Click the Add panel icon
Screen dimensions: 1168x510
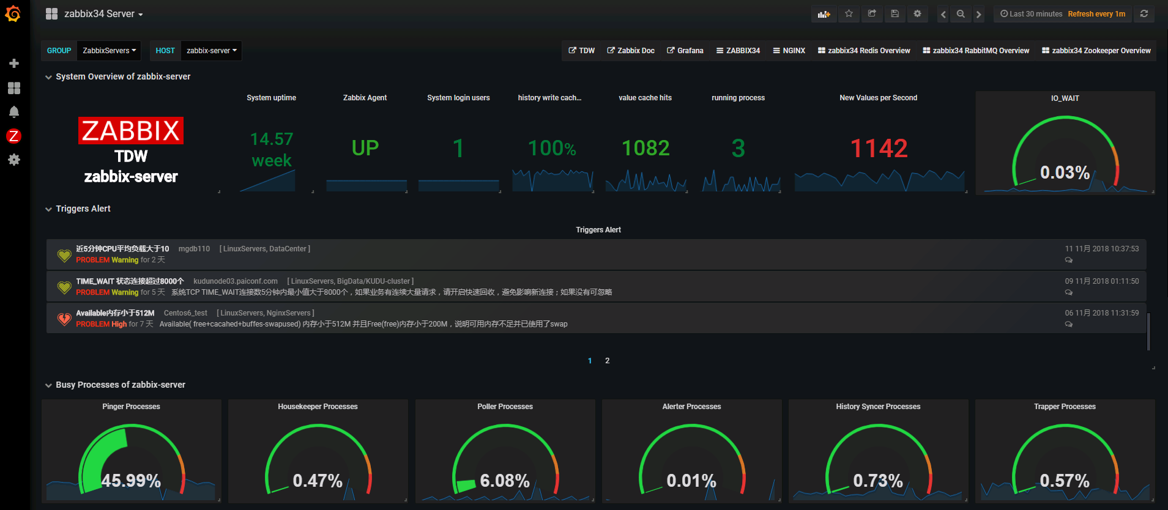point(824,14)
